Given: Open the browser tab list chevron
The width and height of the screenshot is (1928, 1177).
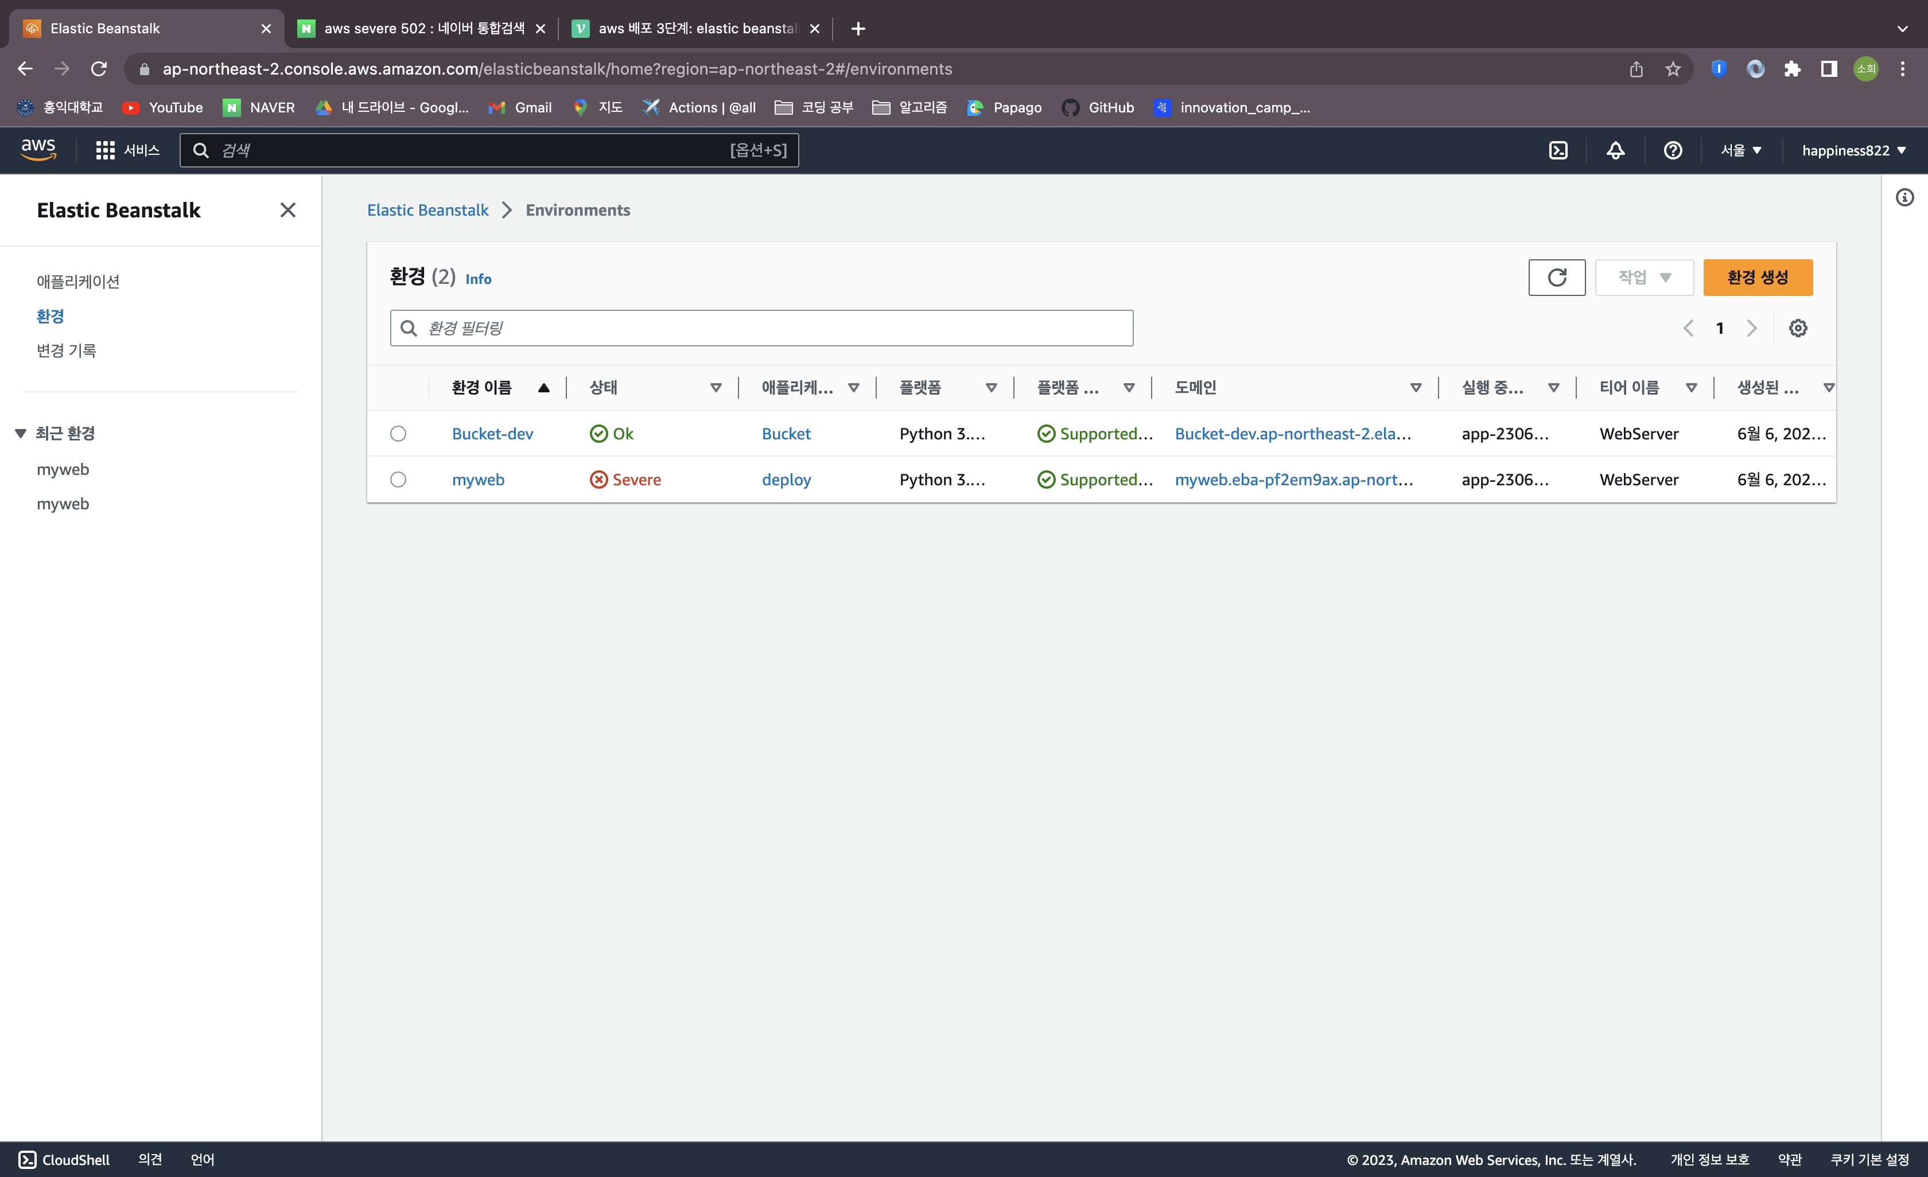Looking at the screenshot, I should tap(1902, 29).
